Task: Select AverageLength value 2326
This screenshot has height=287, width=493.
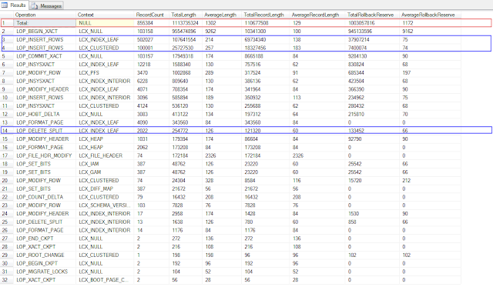Action: coord(222,155)
